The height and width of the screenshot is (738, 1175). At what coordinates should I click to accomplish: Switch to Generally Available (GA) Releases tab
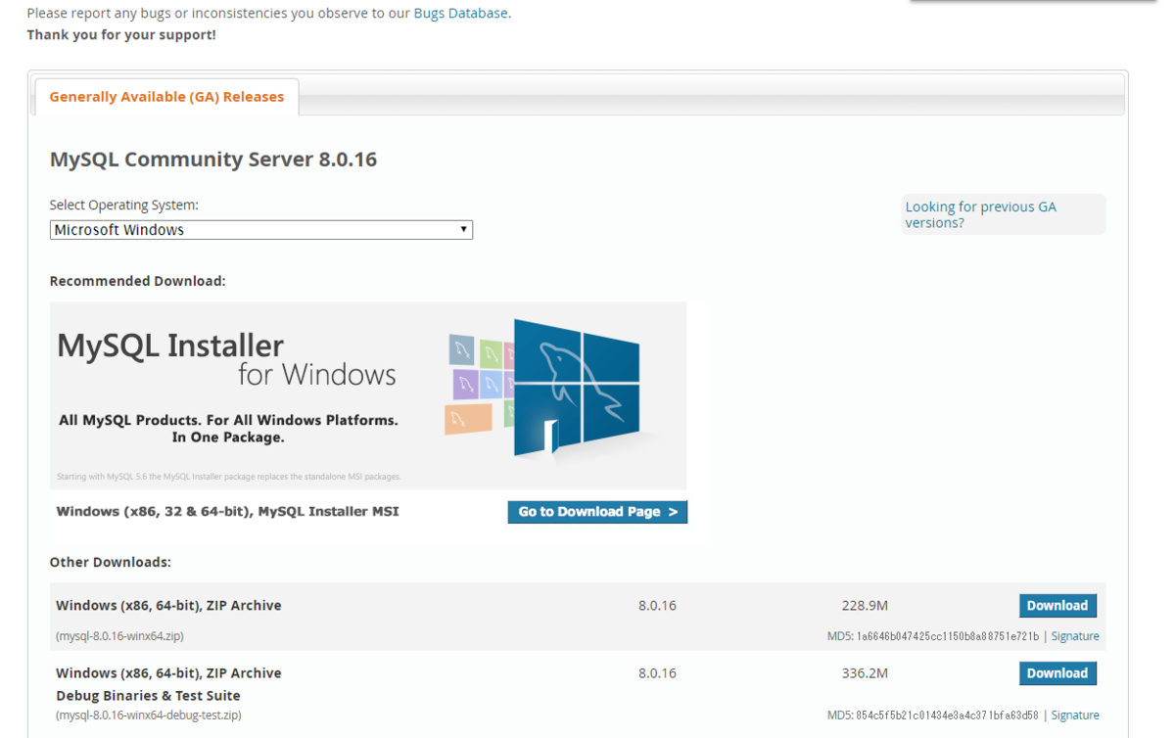tap(166, 97)
